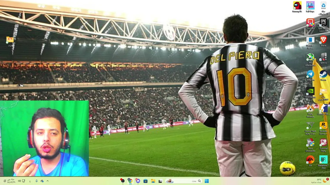Open the Epic Games Launcher icon
The height and width of the screenshot is (185, 330).
(323, 25)
